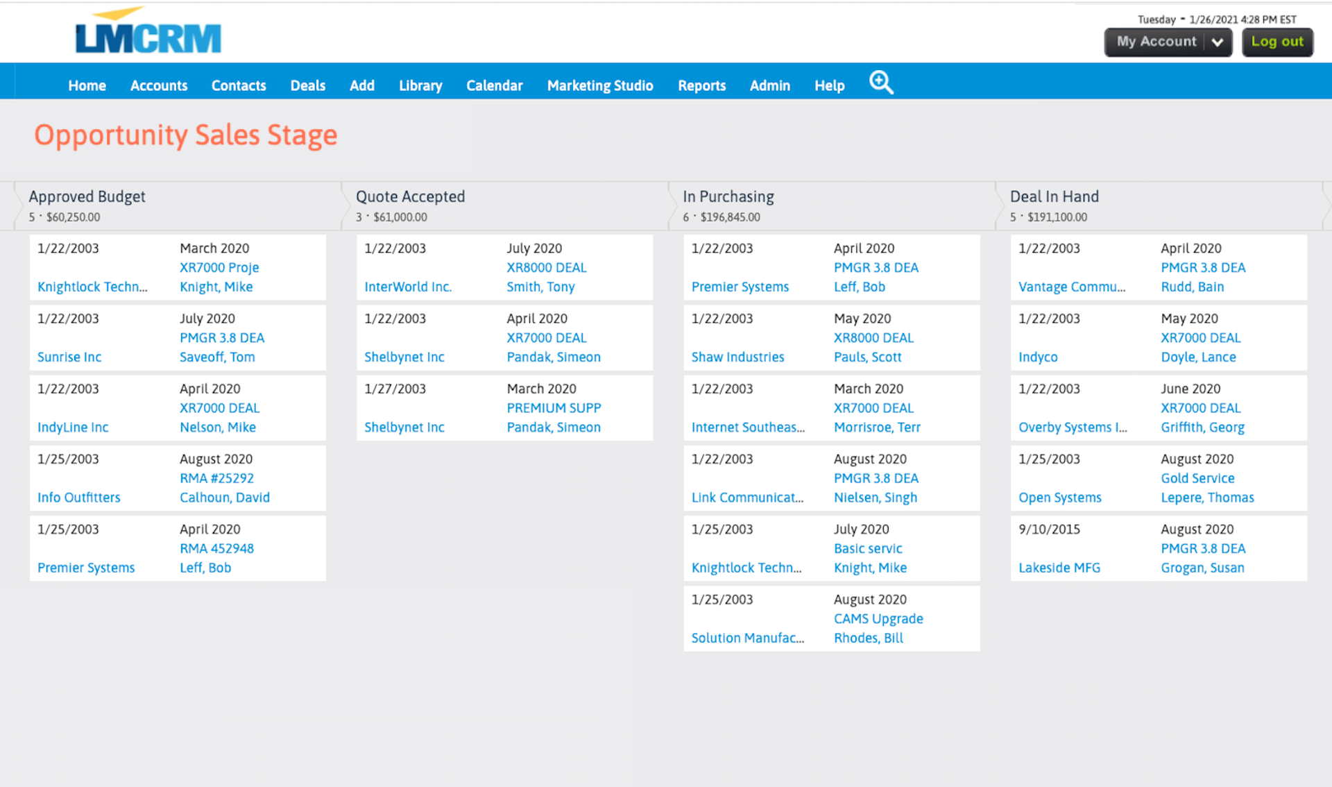
Task: Open the Admin menu
Action: click(x=769, y=85)
